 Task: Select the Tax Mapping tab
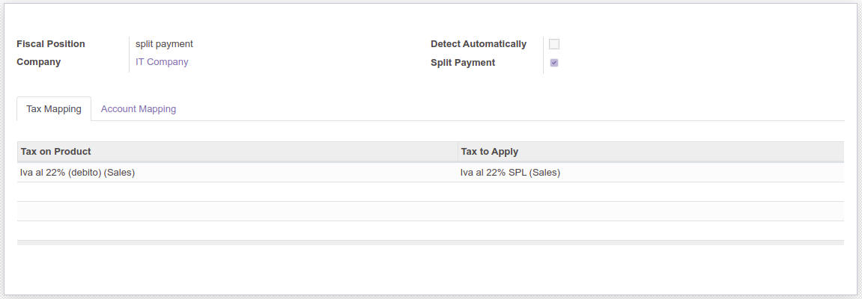point(54,109)
